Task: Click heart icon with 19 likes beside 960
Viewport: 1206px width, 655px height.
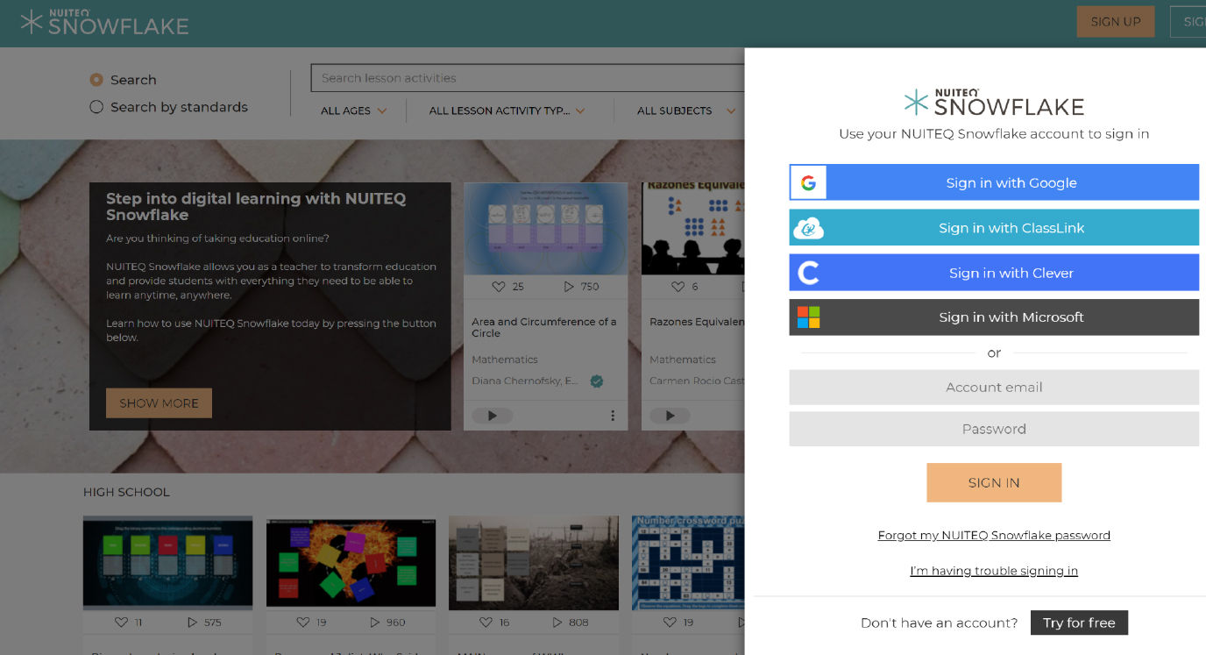Action: [x=302, y=623]
